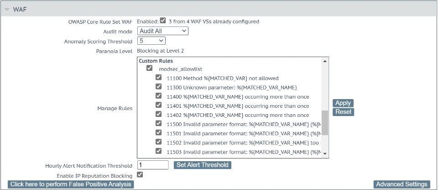Click Set Alert Threshold button
Viewport: 438px width, 190px height.
pyautogui.click(x=203, y=165)
